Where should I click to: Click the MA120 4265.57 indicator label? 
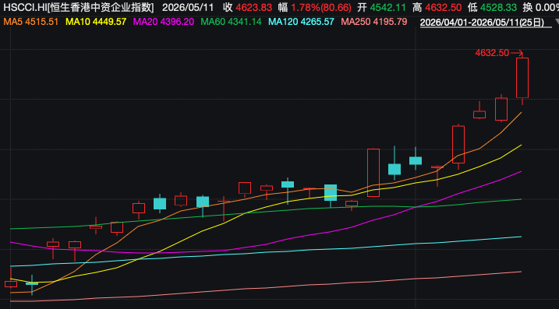click(301, 22)
